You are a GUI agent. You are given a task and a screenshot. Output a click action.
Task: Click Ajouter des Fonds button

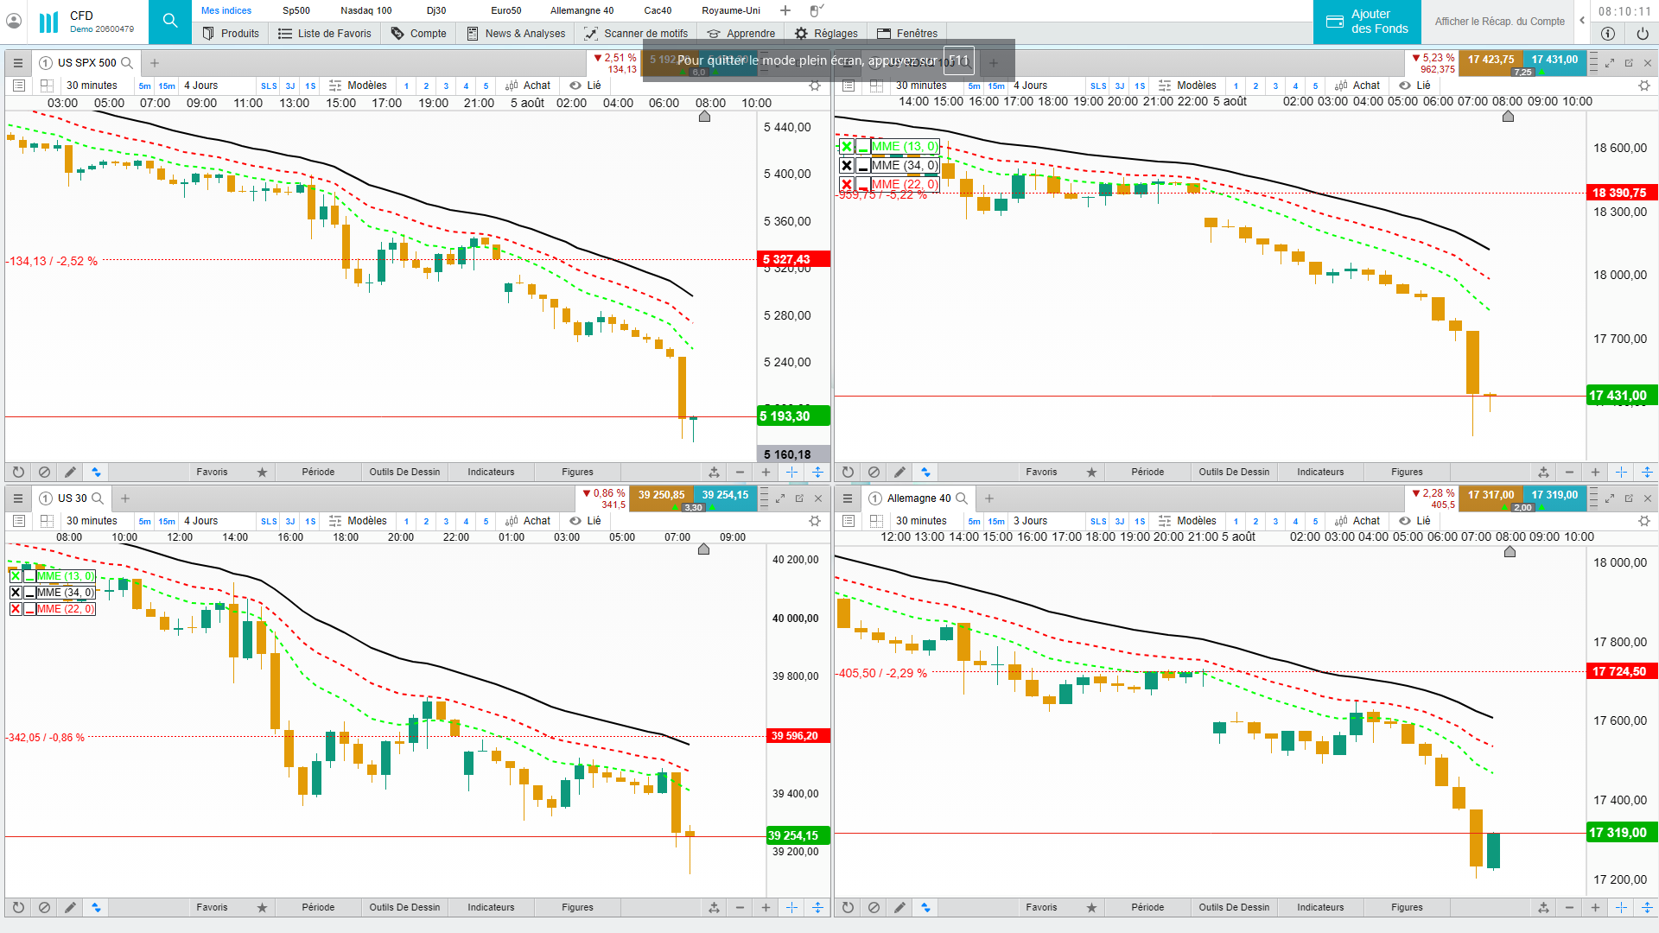(1367, 22)
